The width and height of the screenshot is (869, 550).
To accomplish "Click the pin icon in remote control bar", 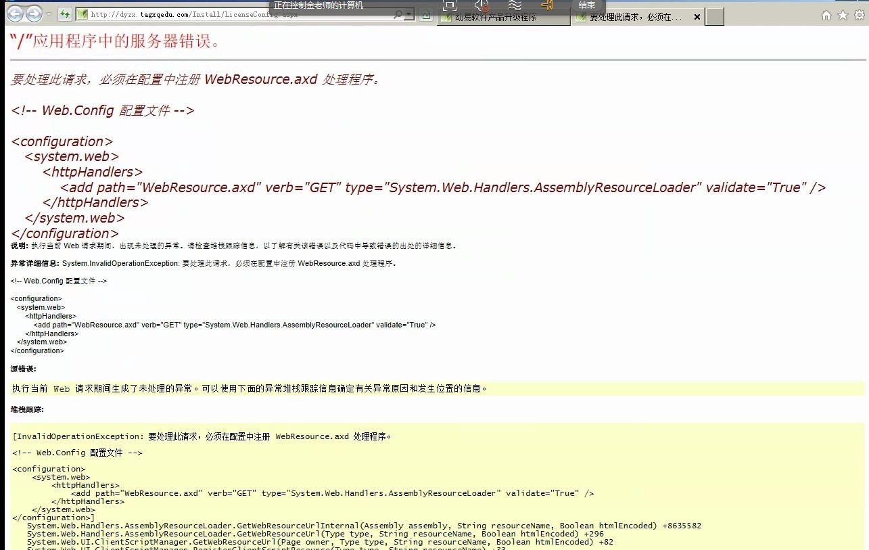I will tap(547, 5).
